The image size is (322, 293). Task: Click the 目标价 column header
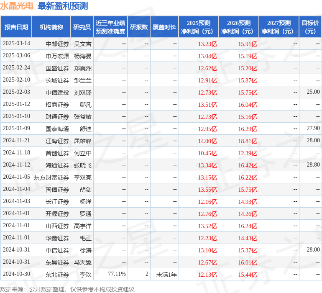[310, 27]
